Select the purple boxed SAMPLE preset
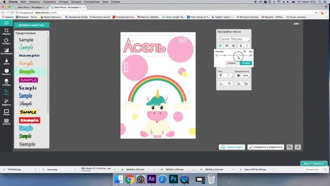This screenshot has width=330, height=186. pos(28,80)
